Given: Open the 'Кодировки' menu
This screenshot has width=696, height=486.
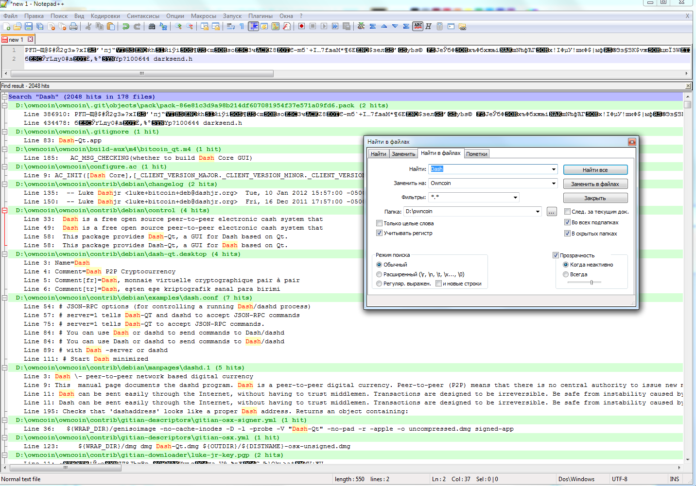Looking at the screenshot, I should point(105,16).
